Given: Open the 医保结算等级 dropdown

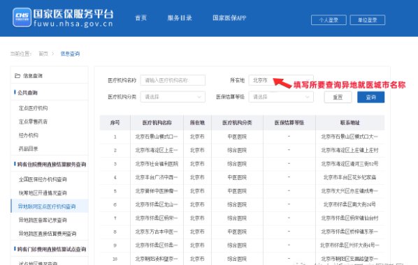Looking at the screenshot, I should point(281,97).
